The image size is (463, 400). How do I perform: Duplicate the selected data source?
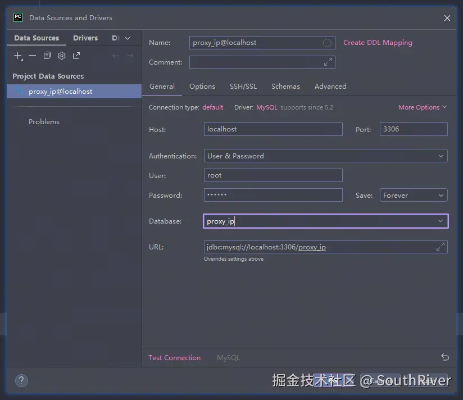[x=47, y=56]
